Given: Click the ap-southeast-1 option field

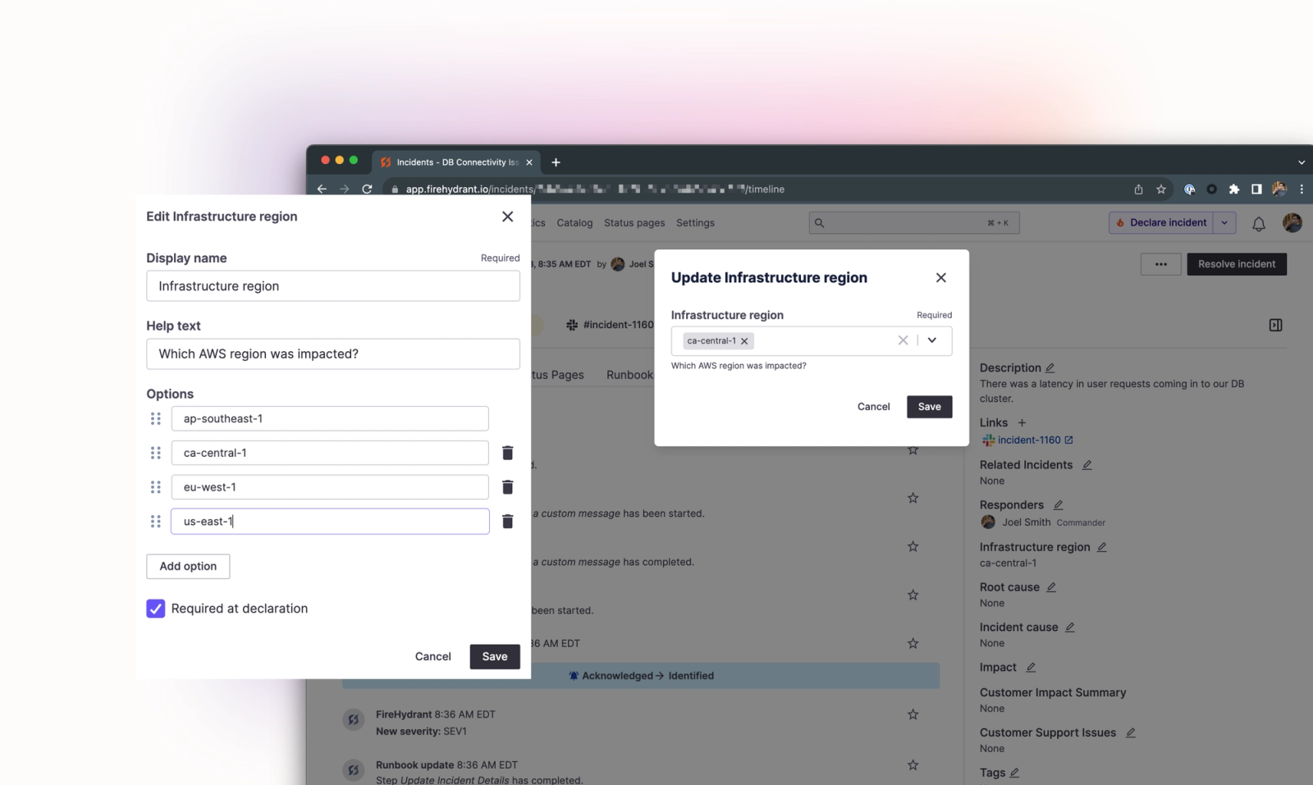Looking at the screenshot, I should coord(330,418).
